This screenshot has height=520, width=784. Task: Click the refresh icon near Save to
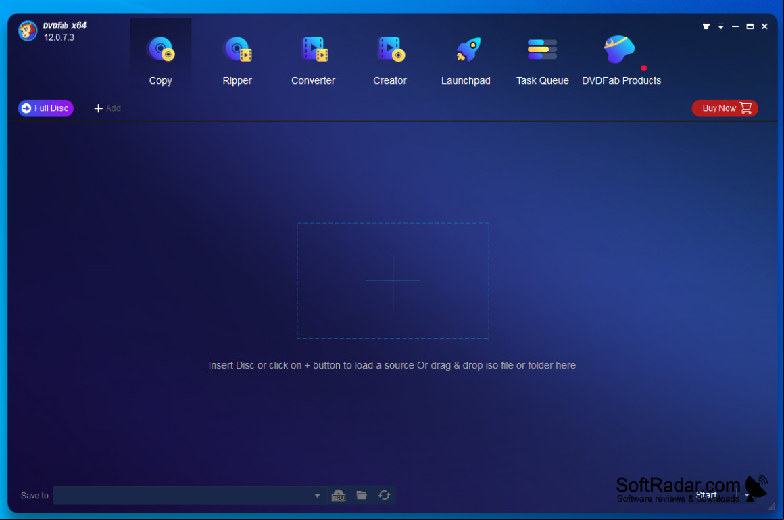(384, 496)
